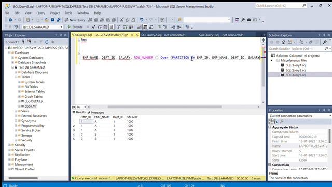
Task: Open the Edit menu
Action: (x=17, y=13)
